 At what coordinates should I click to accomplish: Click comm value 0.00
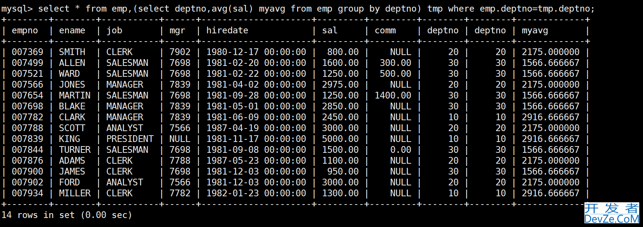[x=401, y=150]
